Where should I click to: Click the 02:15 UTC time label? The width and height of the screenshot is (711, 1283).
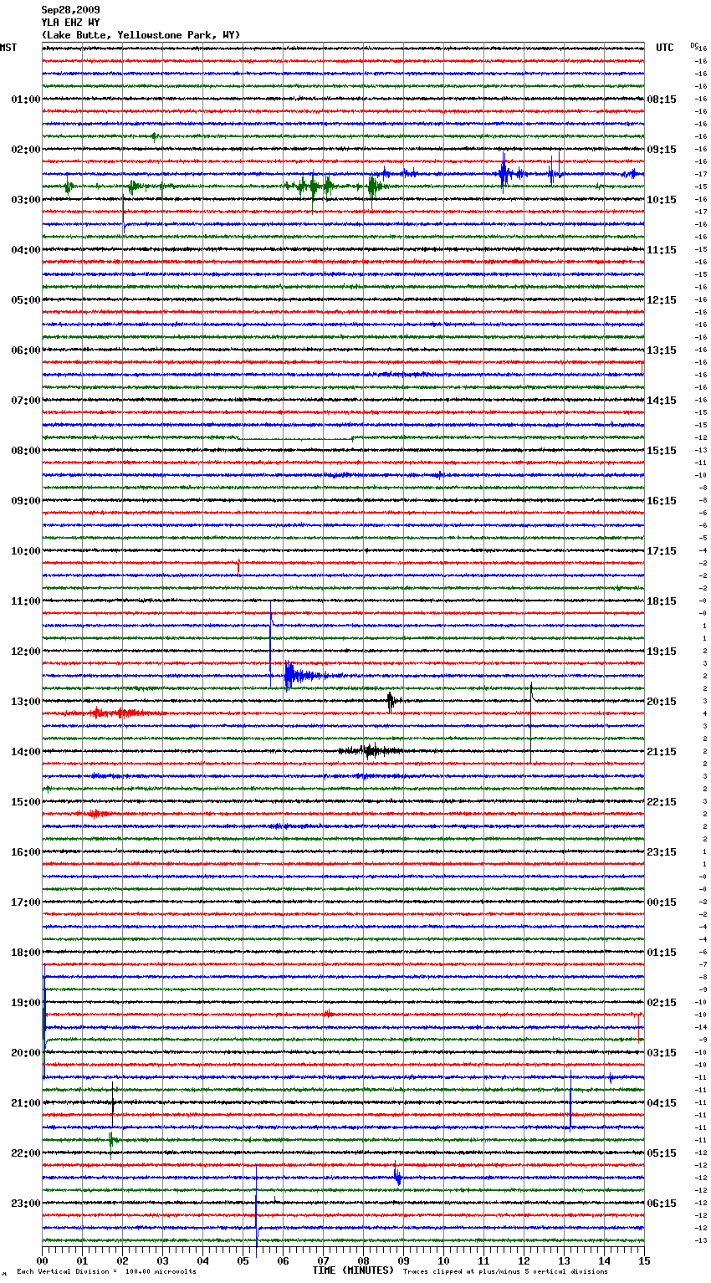pyautogui.click(x=662, y=1003)
